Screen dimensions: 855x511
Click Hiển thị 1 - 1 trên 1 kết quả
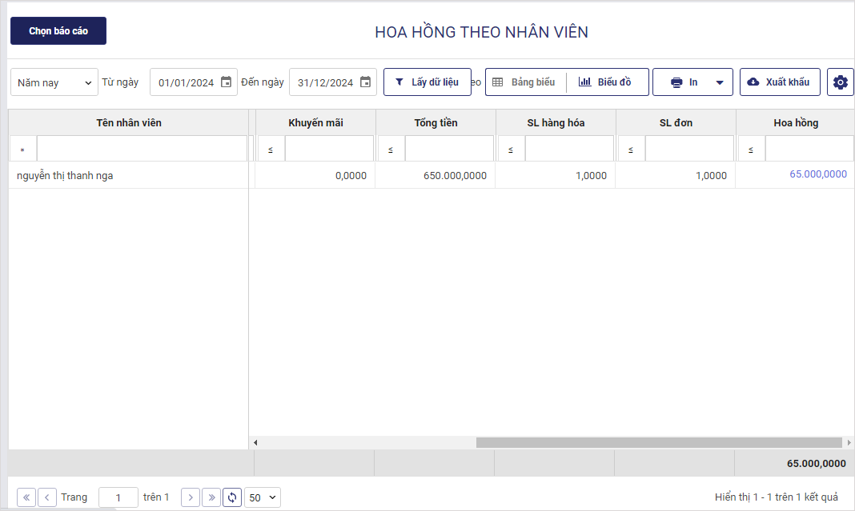pyautogui.click(x=777, y=497)
